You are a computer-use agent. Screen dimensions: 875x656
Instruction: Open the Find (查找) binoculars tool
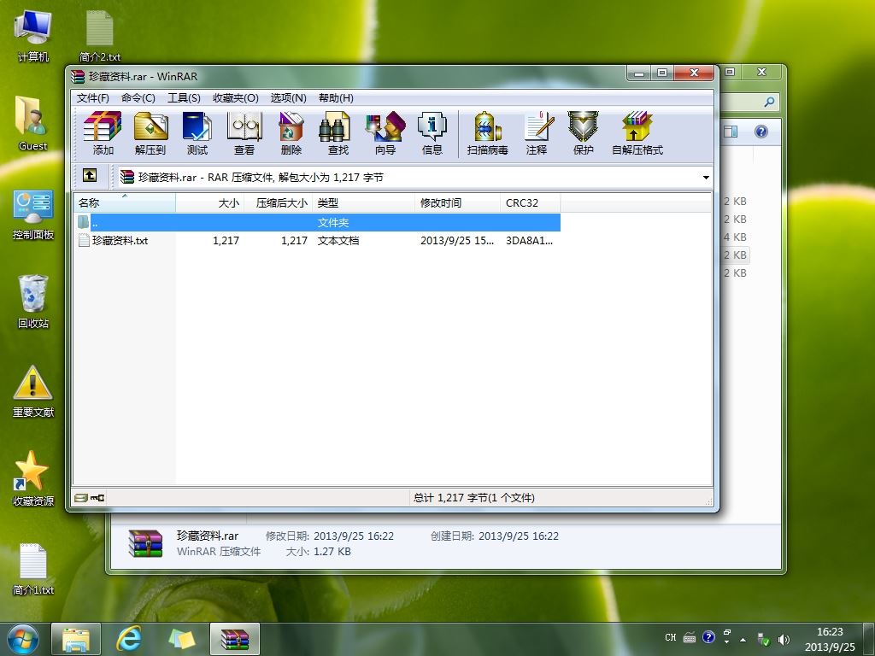tap(338, 133)
